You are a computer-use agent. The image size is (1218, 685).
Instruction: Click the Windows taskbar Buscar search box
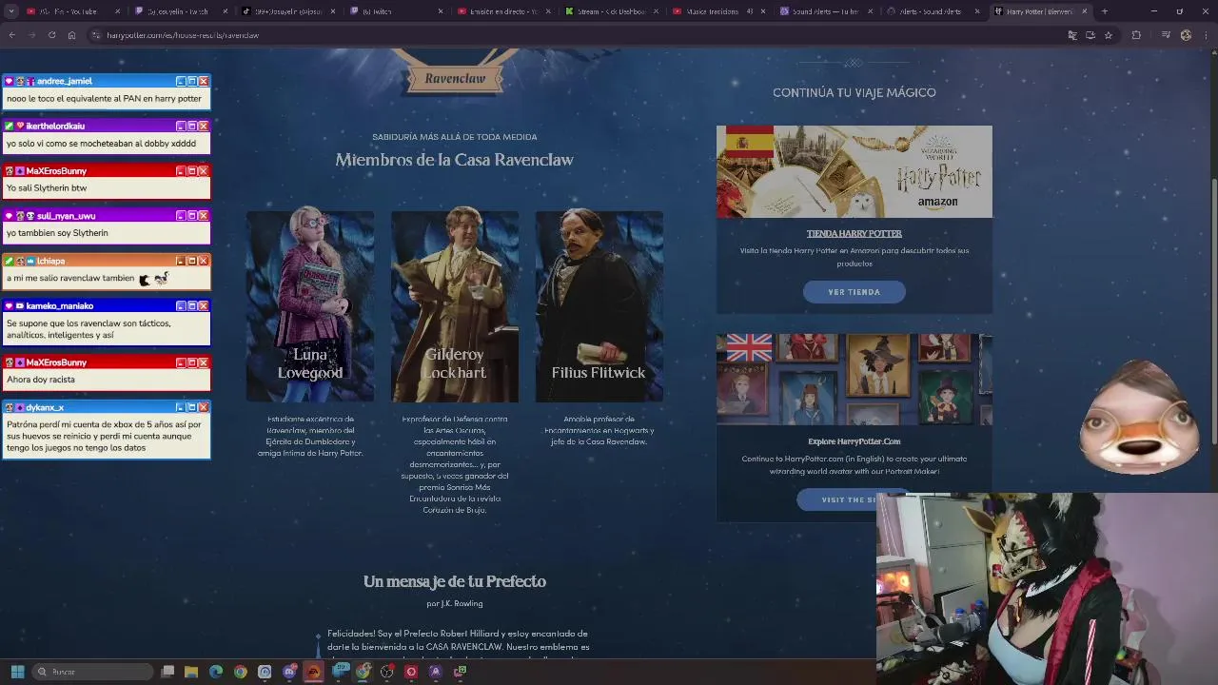[91, 672]
